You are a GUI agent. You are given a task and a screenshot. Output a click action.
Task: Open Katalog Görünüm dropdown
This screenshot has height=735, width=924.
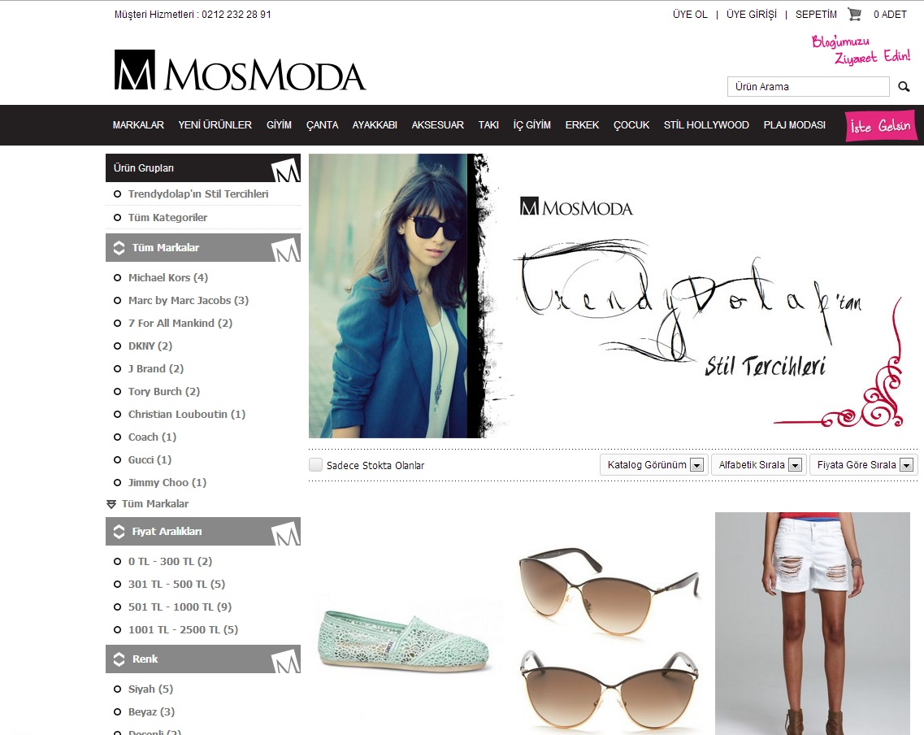click(x=654, y=465)
